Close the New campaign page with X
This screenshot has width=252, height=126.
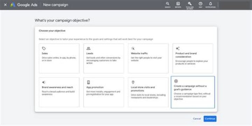pyautogui.click(x=5, y=5)
